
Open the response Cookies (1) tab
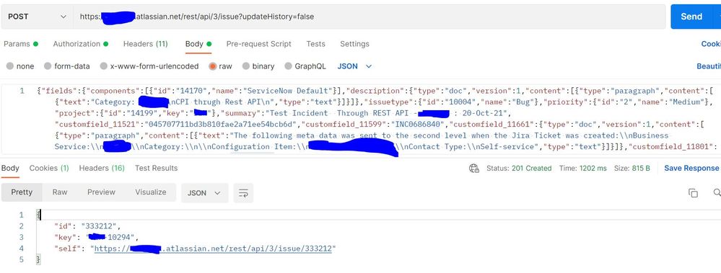tap(49, 169)
